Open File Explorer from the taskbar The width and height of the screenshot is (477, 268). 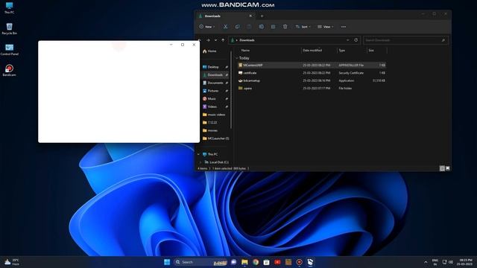point(244,262)
